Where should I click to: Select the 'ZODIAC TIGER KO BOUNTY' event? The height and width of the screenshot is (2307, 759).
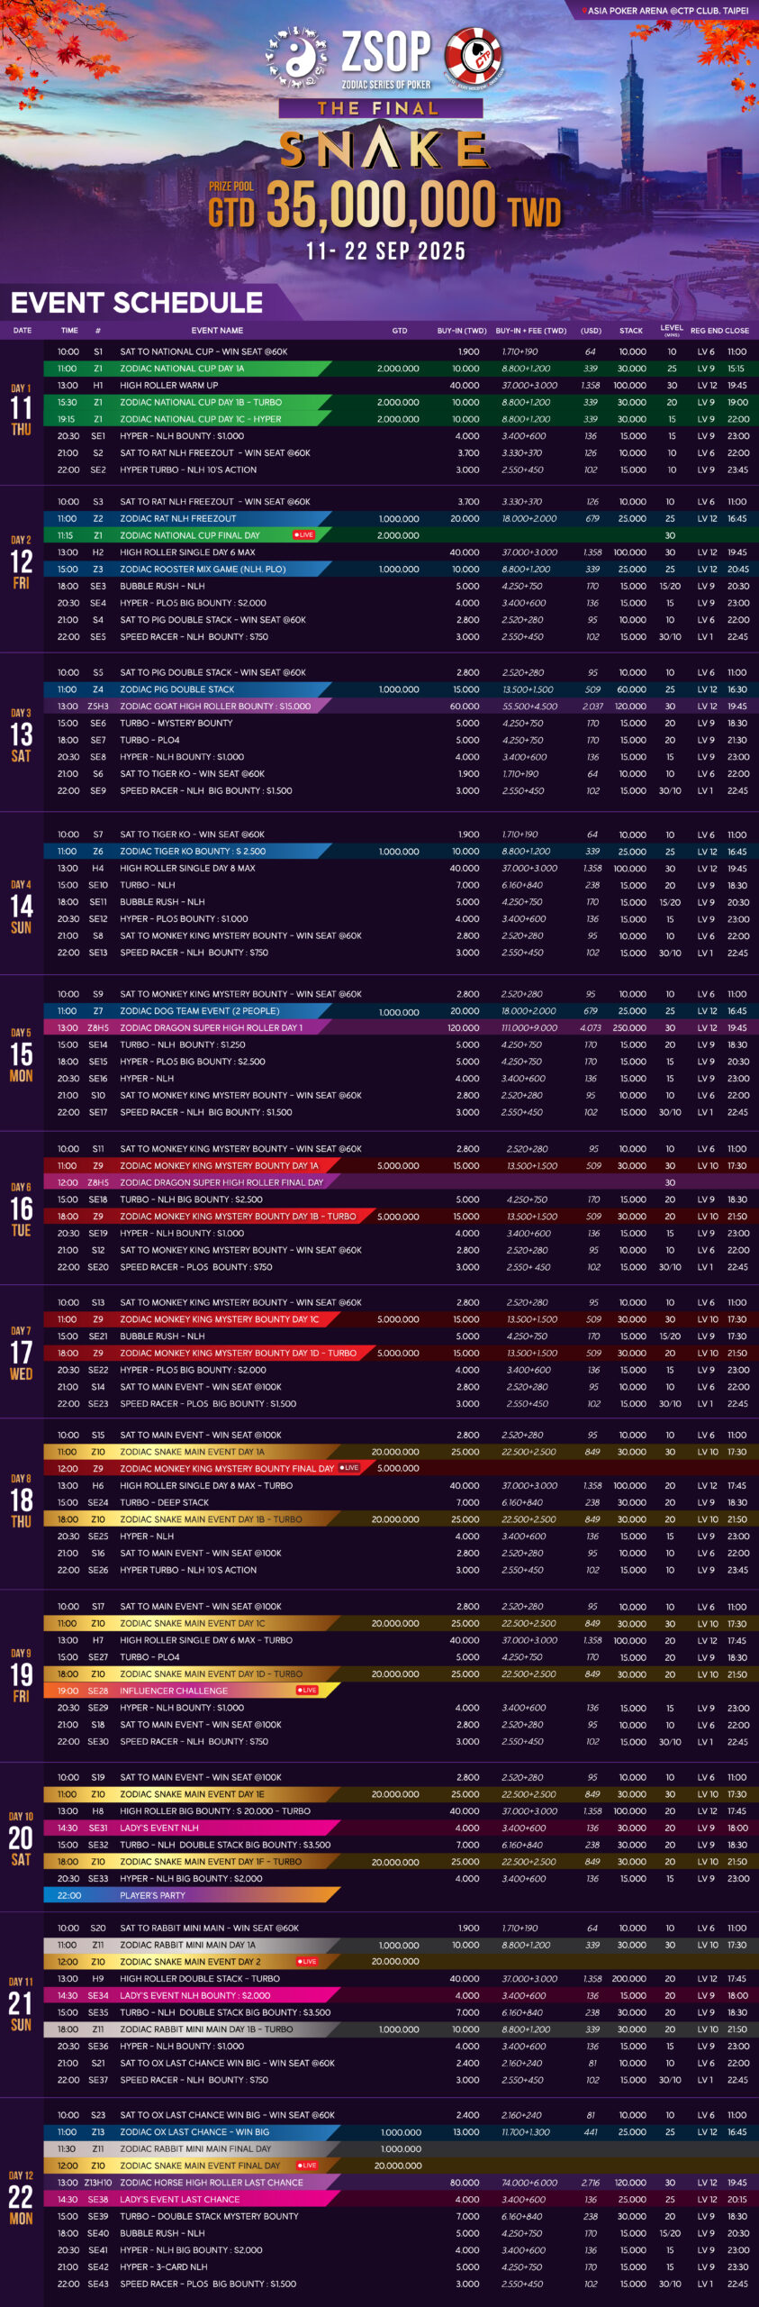193,852
